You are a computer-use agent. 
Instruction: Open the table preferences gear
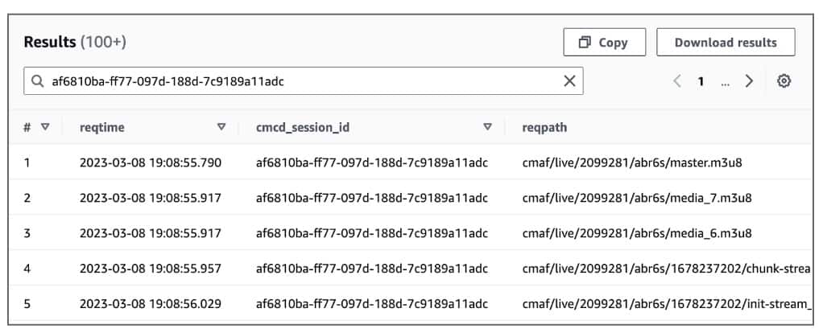784,81
